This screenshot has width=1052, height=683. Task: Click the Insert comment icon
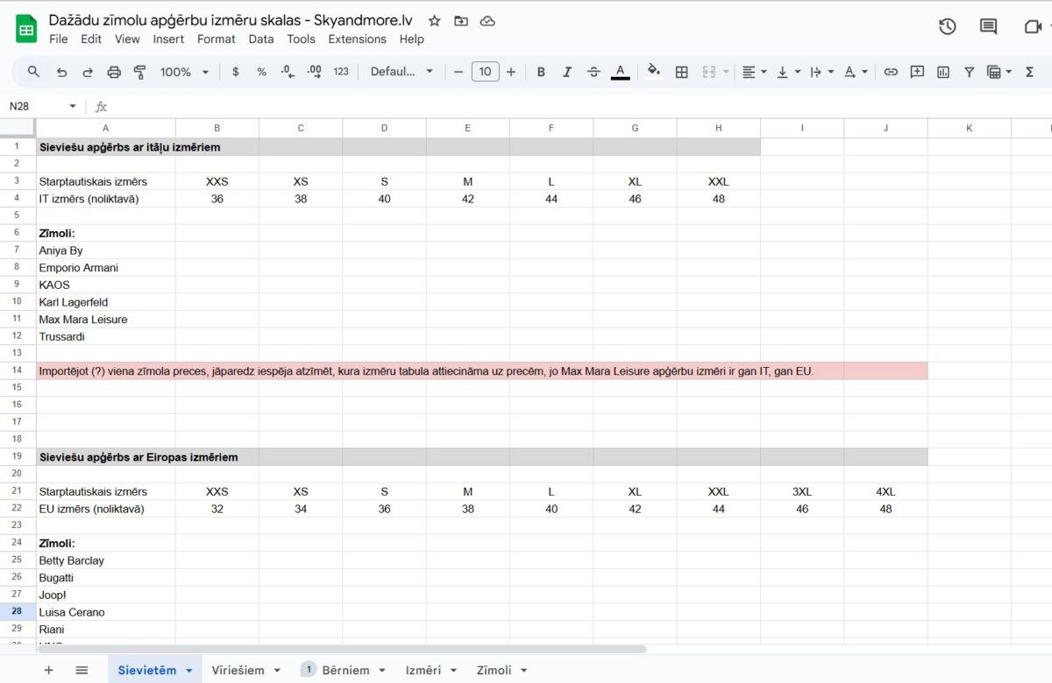pyautogui.click(x=916, y=72)
